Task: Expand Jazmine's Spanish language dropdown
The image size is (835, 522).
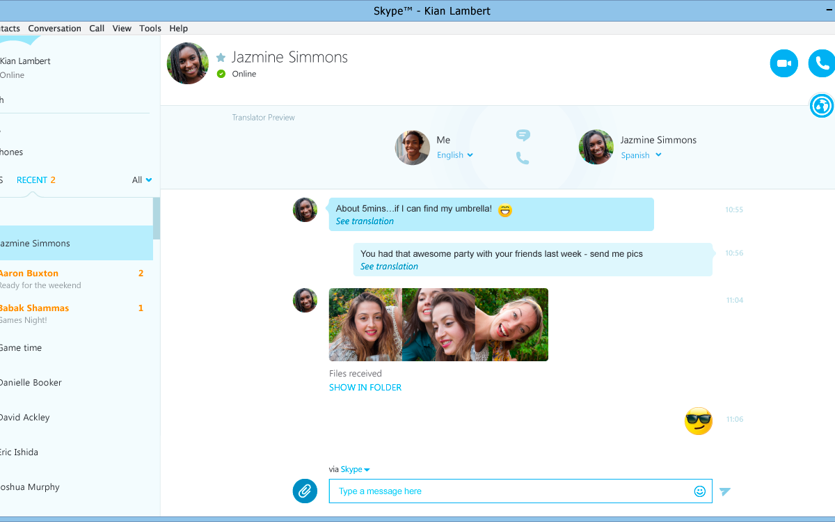Action: [x=641, y=155]
